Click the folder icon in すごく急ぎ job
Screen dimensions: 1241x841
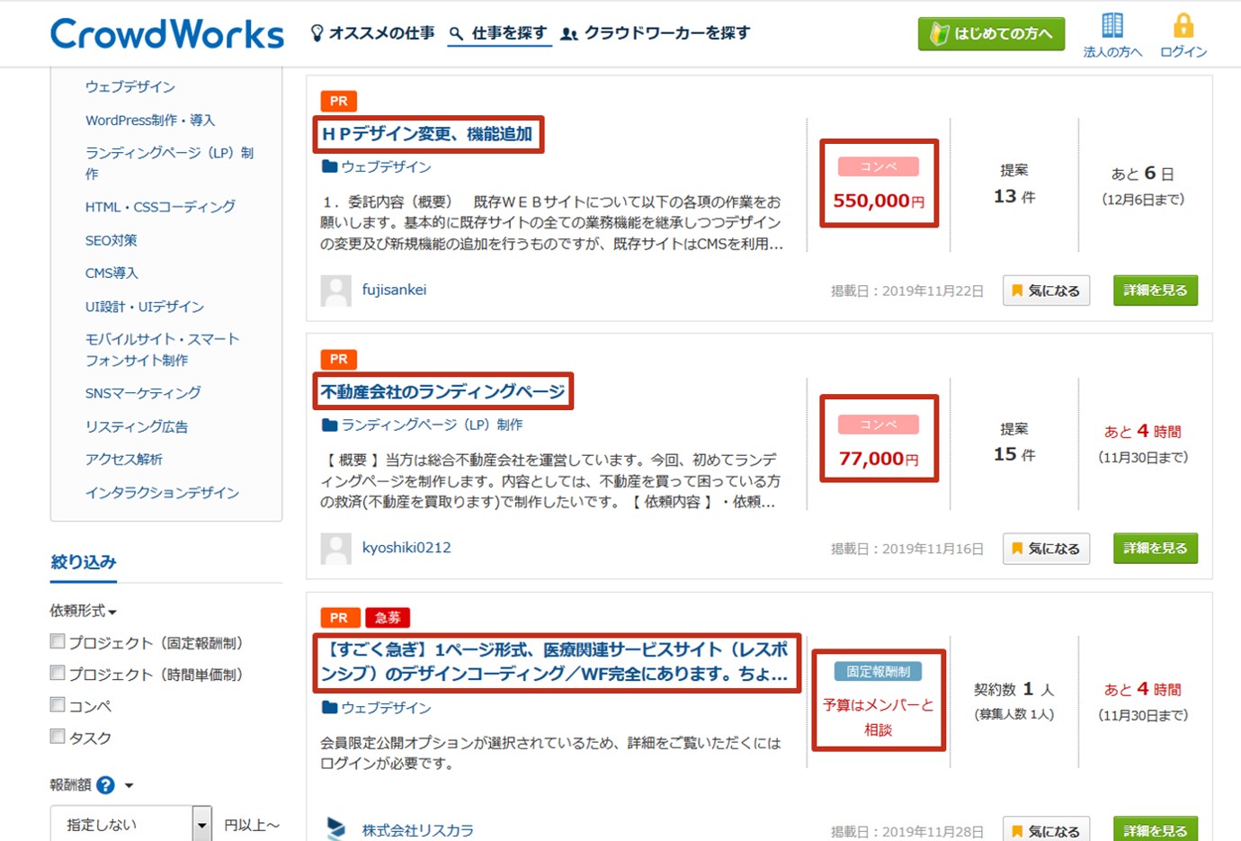329,708
